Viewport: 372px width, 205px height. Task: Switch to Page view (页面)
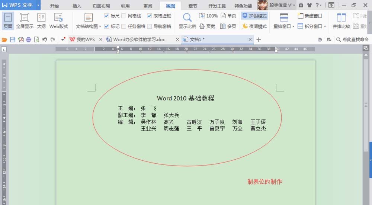[x=8, y=21]
